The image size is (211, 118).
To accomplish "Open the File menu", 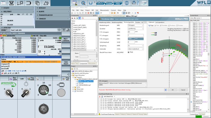I will pyautogui.click(x=73, y=10).
